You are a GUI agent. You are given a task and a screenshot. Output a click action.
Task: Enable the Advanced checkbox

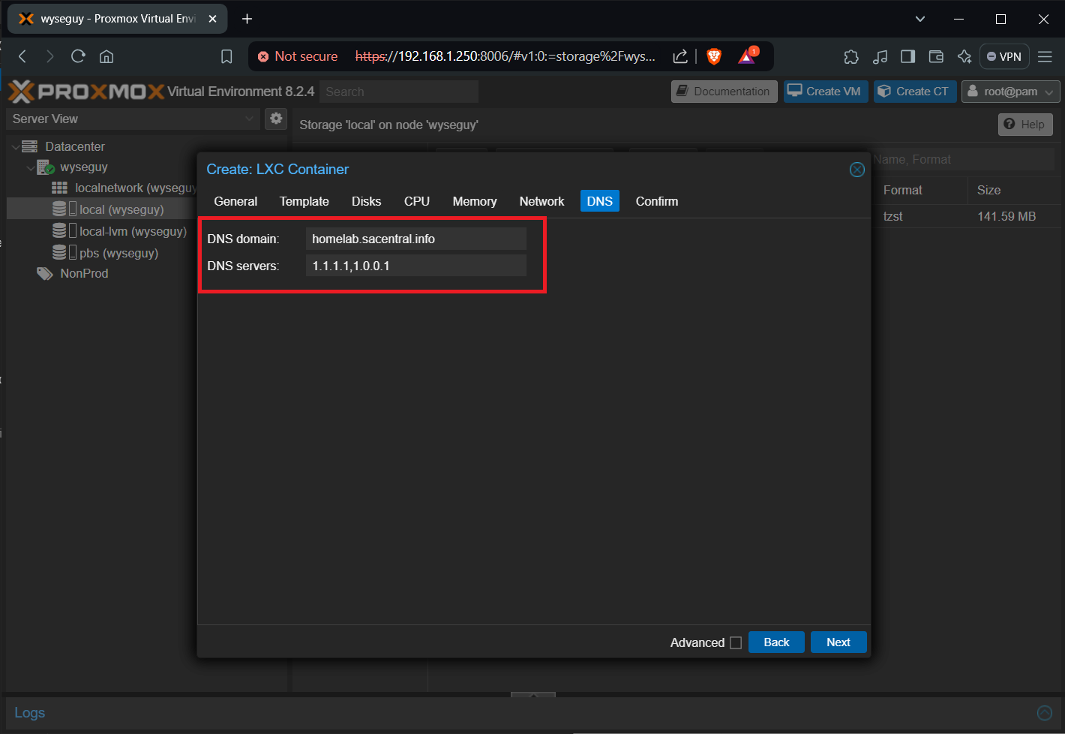(736, 642)
